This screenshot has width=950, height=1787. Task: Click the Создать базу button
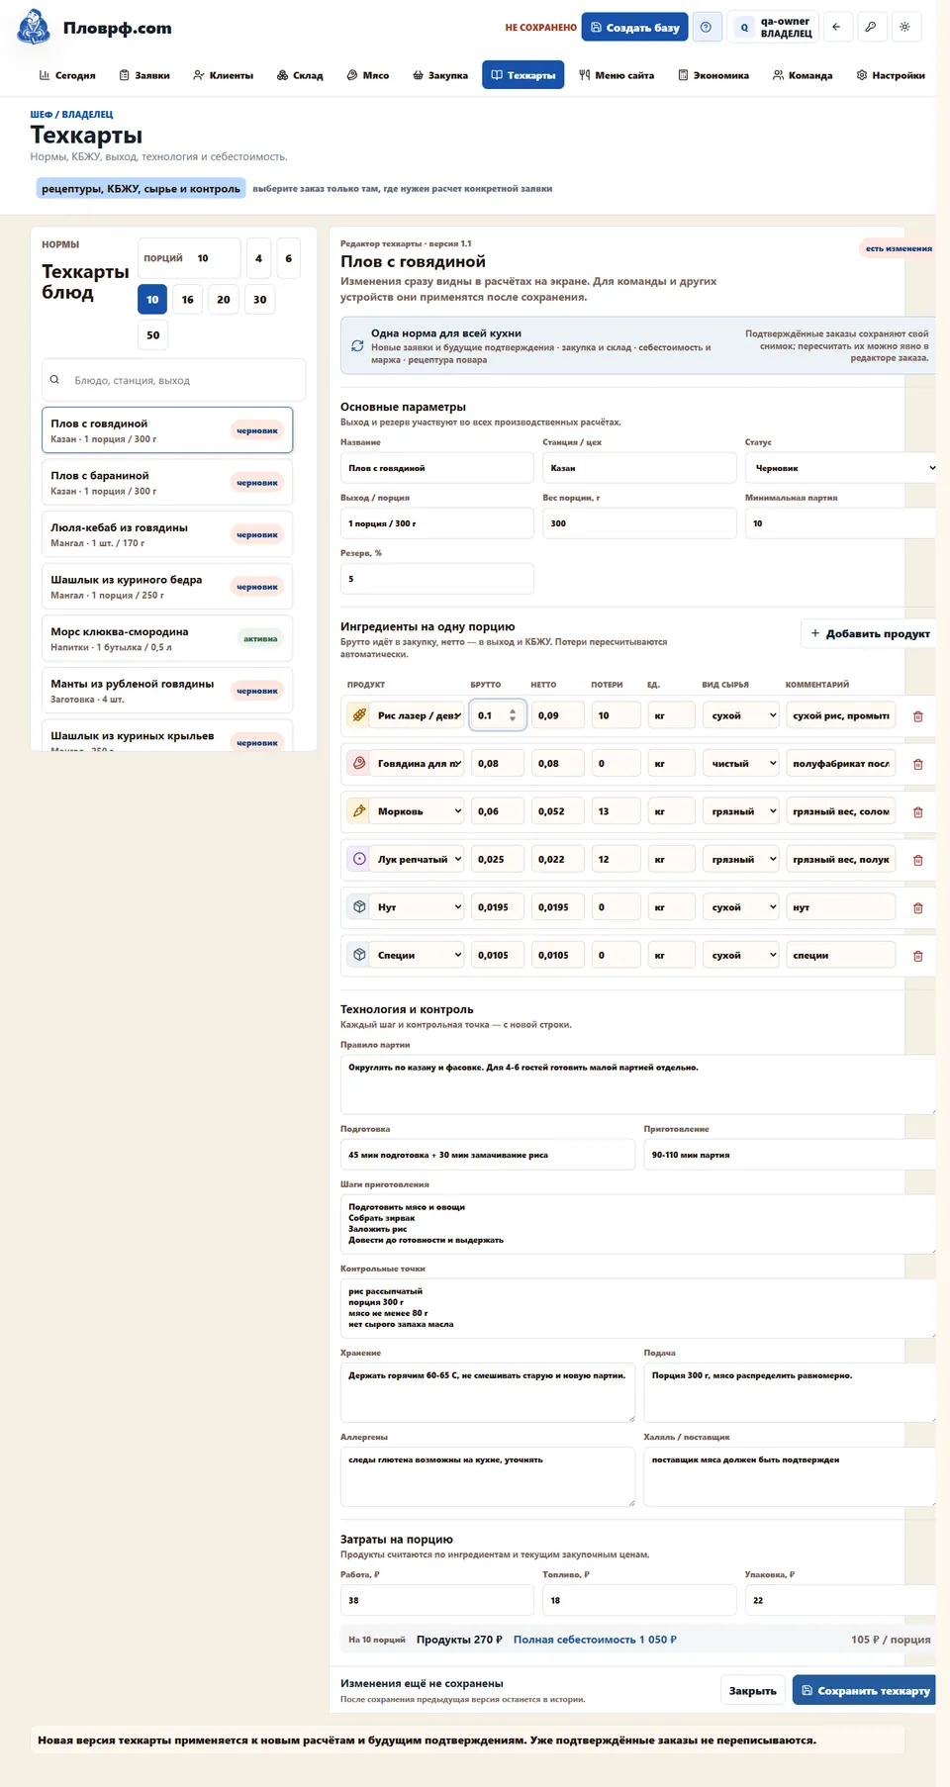(635, 28)
